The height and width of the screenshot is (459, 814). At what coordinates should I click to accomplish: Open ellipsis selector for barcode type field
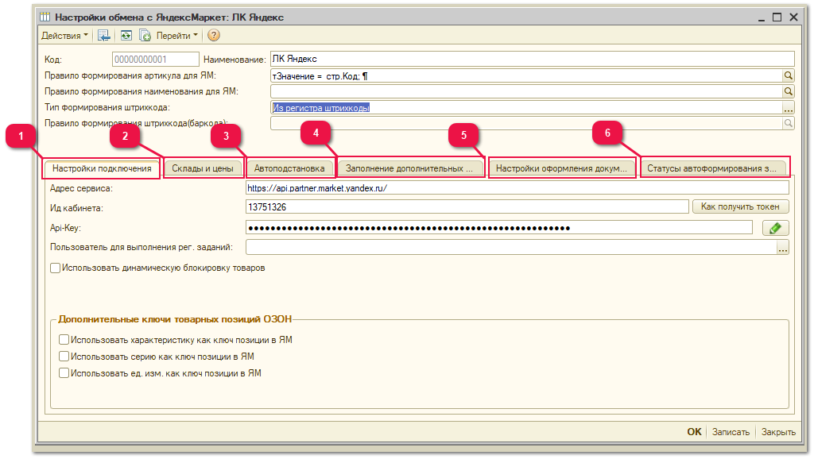[788, 108]
